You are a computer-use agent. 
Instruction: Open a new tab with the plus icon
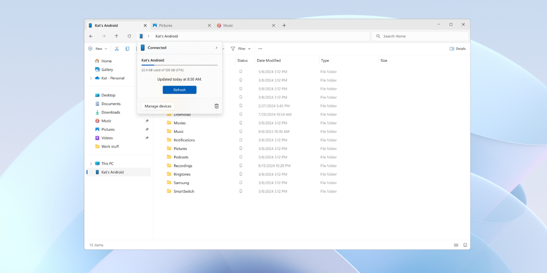click(284, 25)
